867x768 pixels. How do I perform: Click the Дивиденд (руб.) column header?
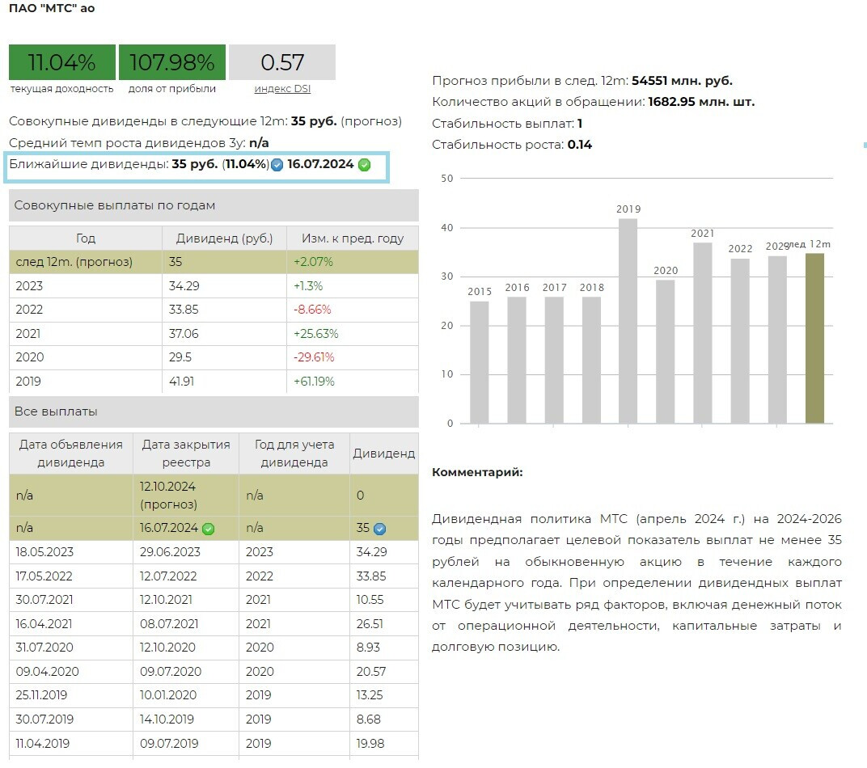pos(225,238)
